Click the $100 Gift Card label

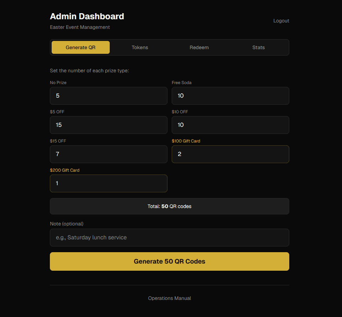[186, 141]
